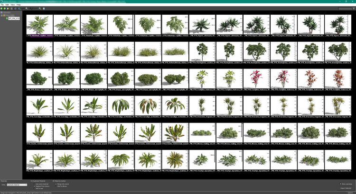Image resolution: width=356 pixels, height=194 pixels.
Task: Click the blue refresh toolbar icon
Action: click(16, 9)
